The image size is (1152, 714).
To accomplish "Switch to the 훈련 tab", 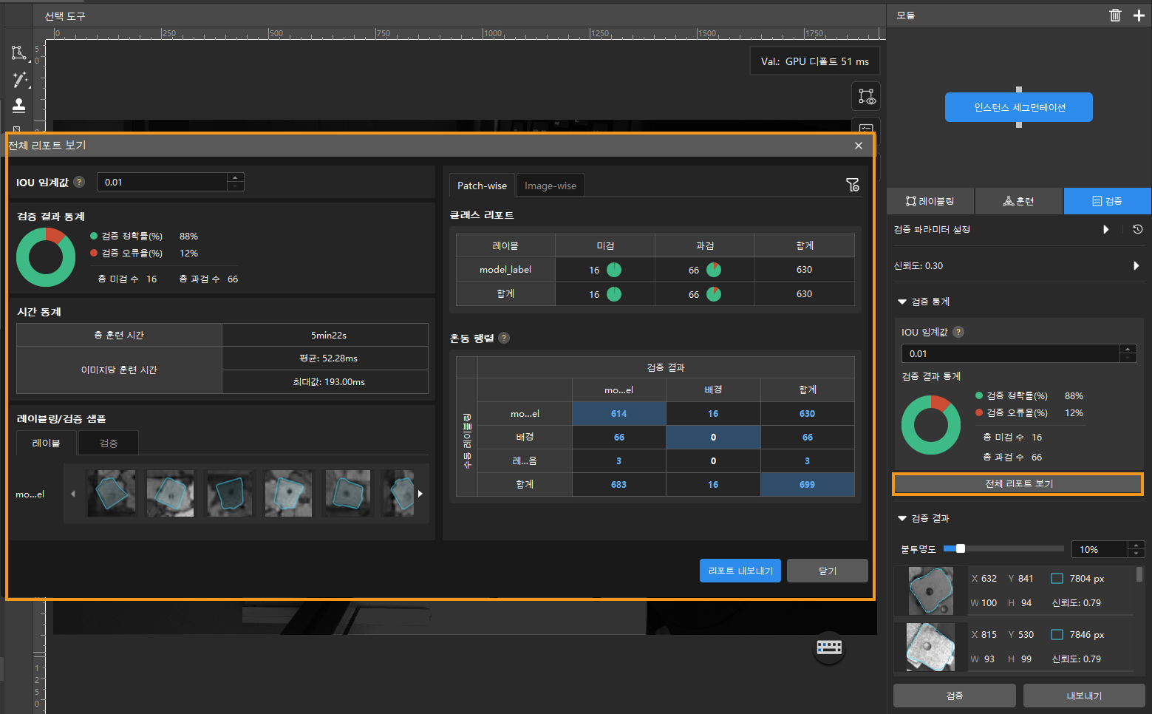I will click(x=1018, y=201).
